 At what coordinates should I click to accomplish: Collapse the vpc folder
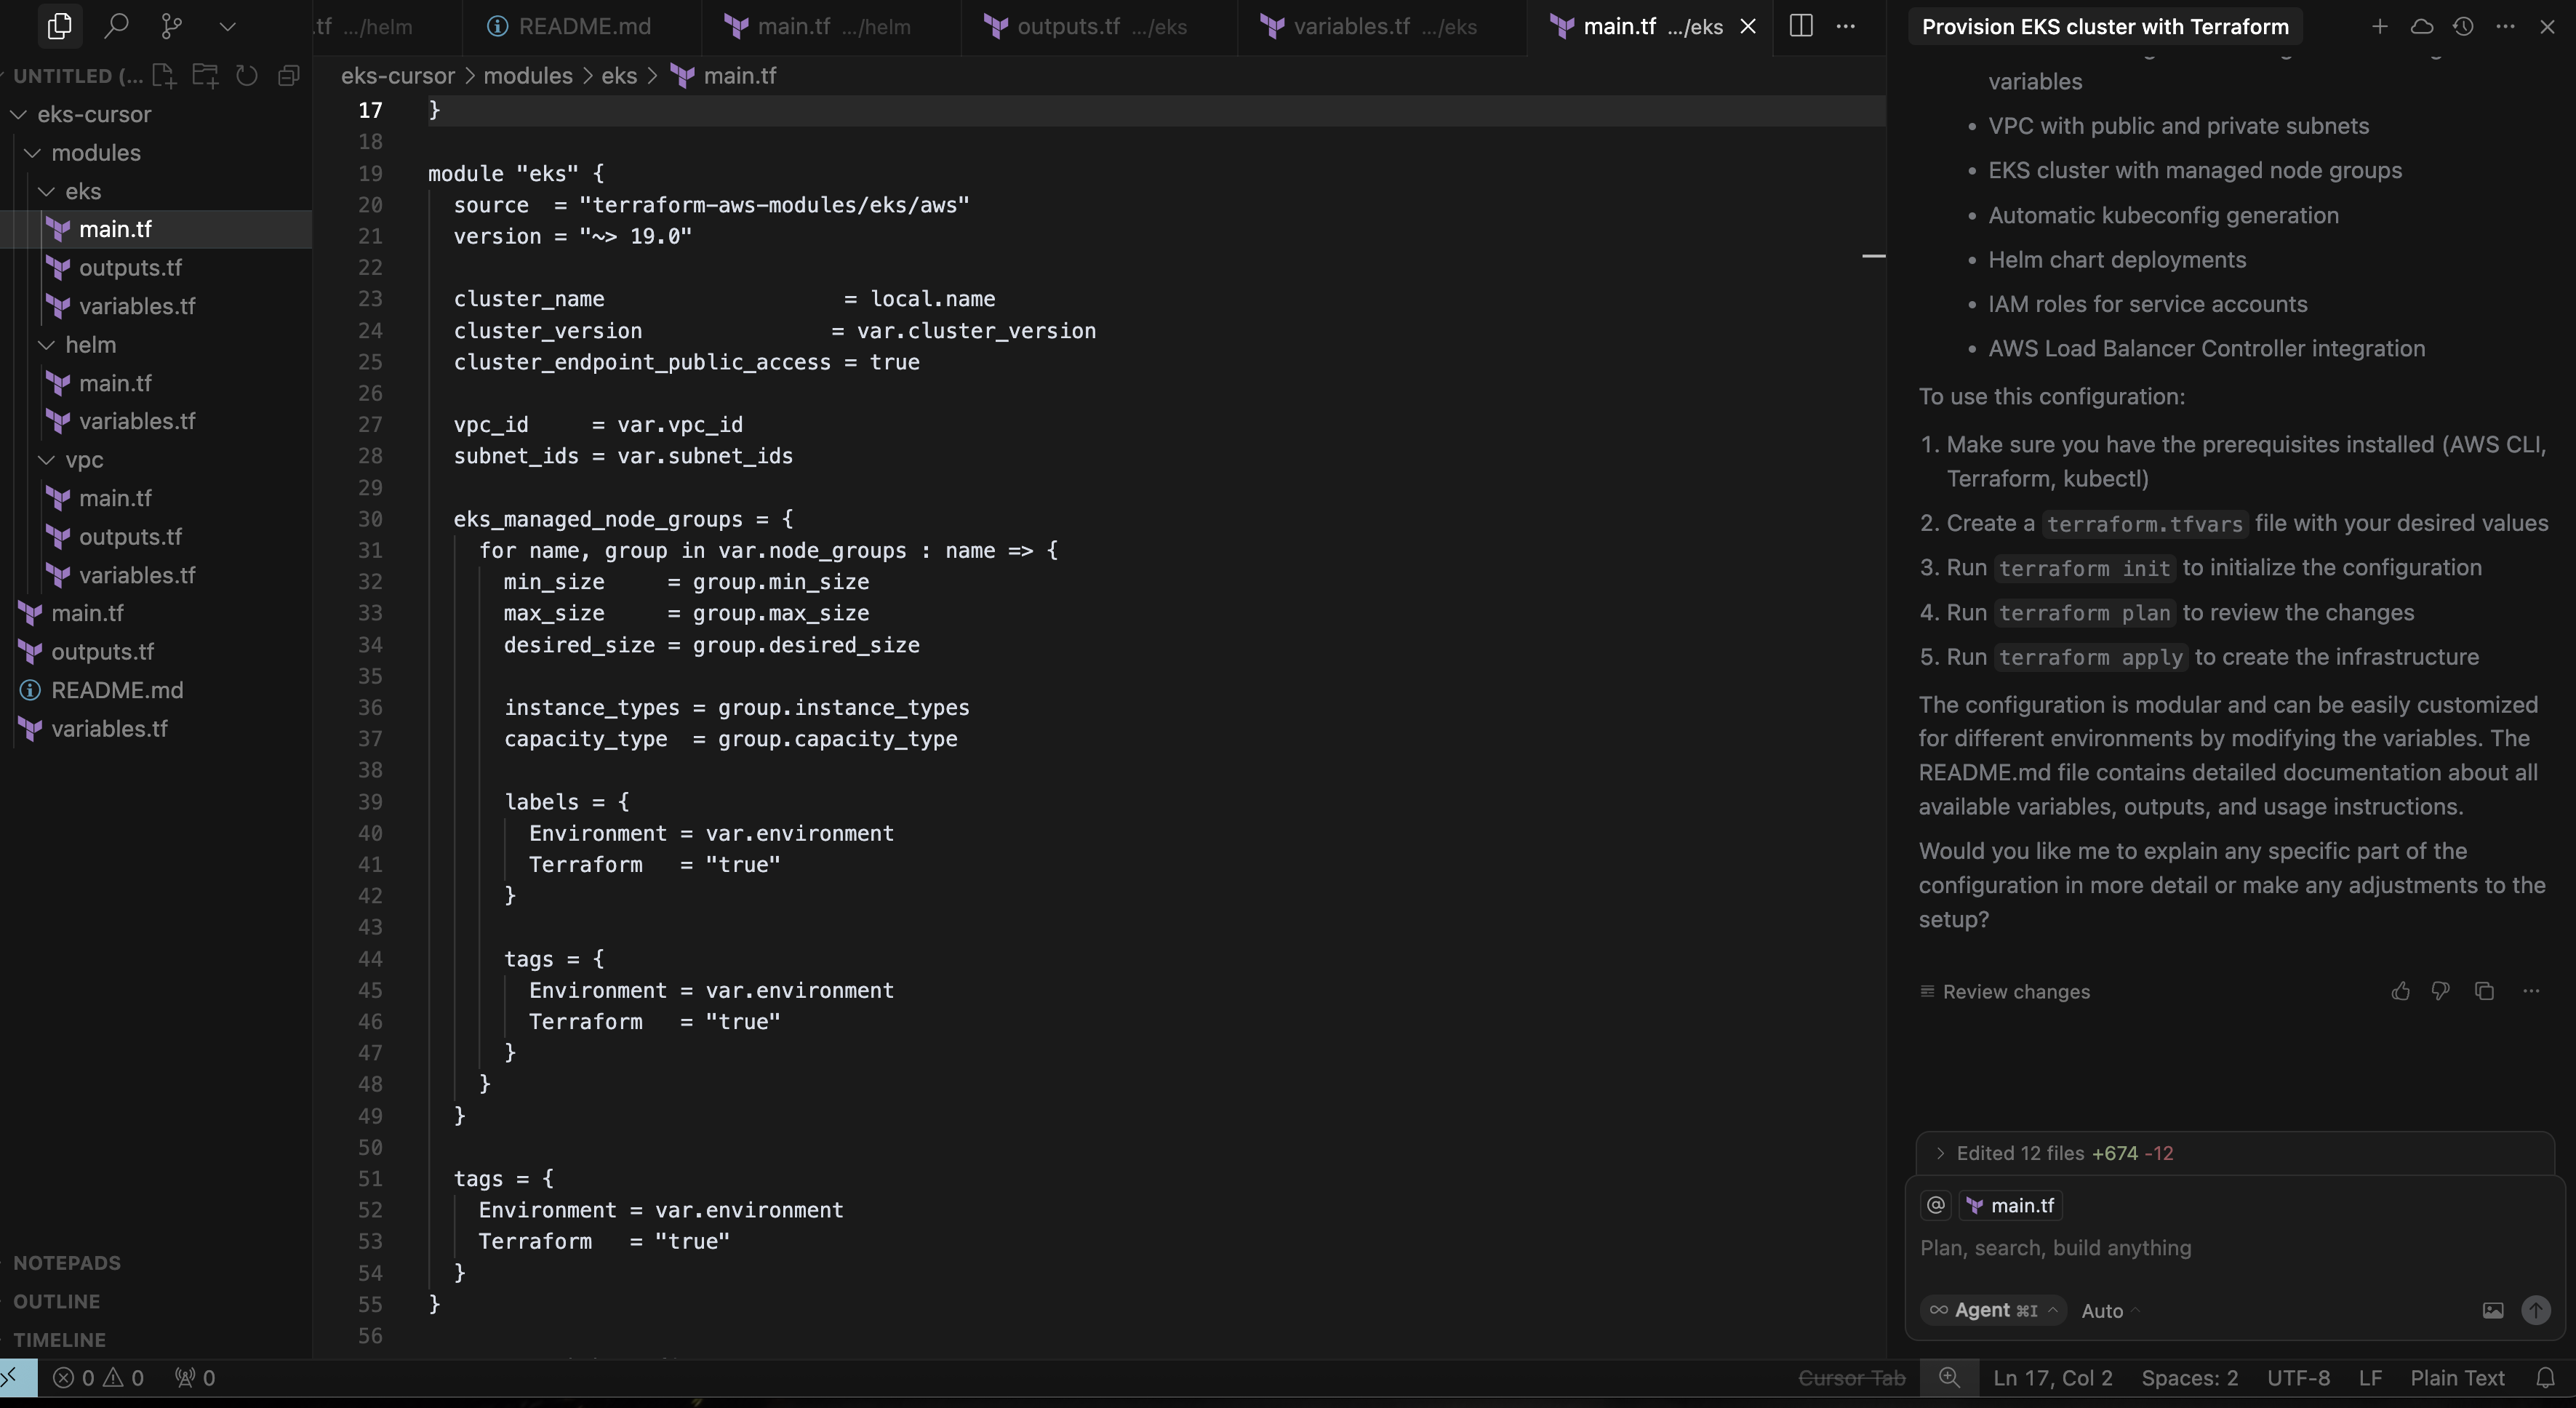point(46,460)
